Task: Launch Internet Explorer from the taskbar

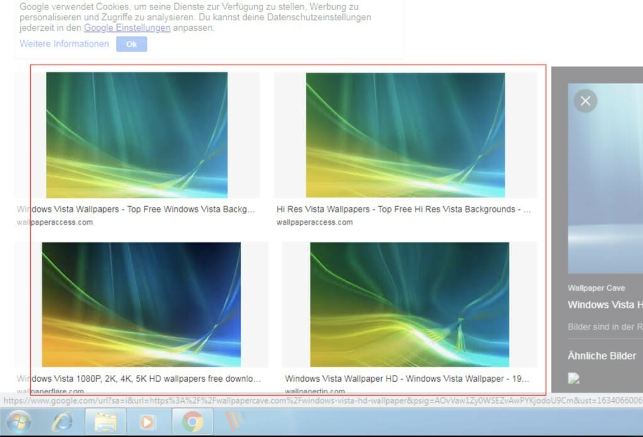Action: (62, 422)
